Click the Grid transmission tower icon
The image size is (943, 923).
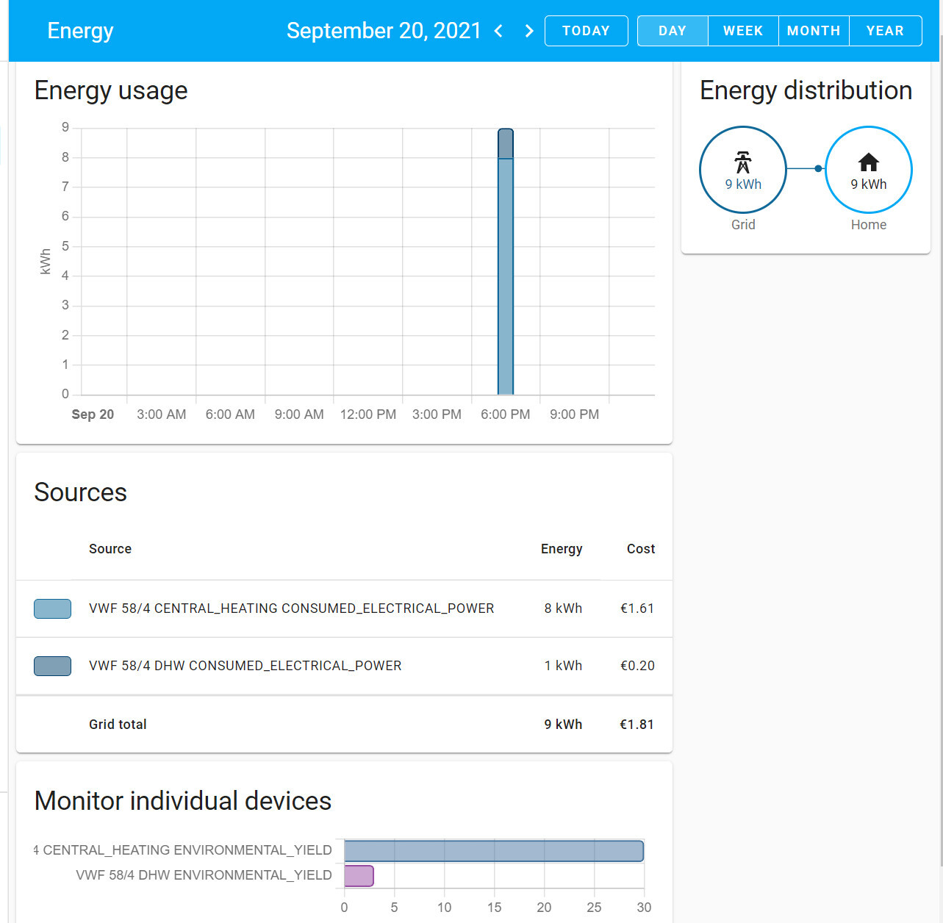742,162
